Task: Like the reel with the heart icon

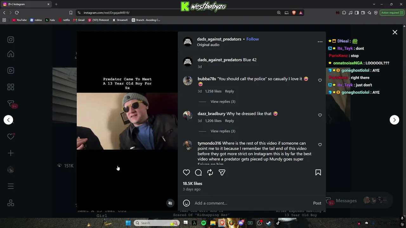Action: pos(187,173)
